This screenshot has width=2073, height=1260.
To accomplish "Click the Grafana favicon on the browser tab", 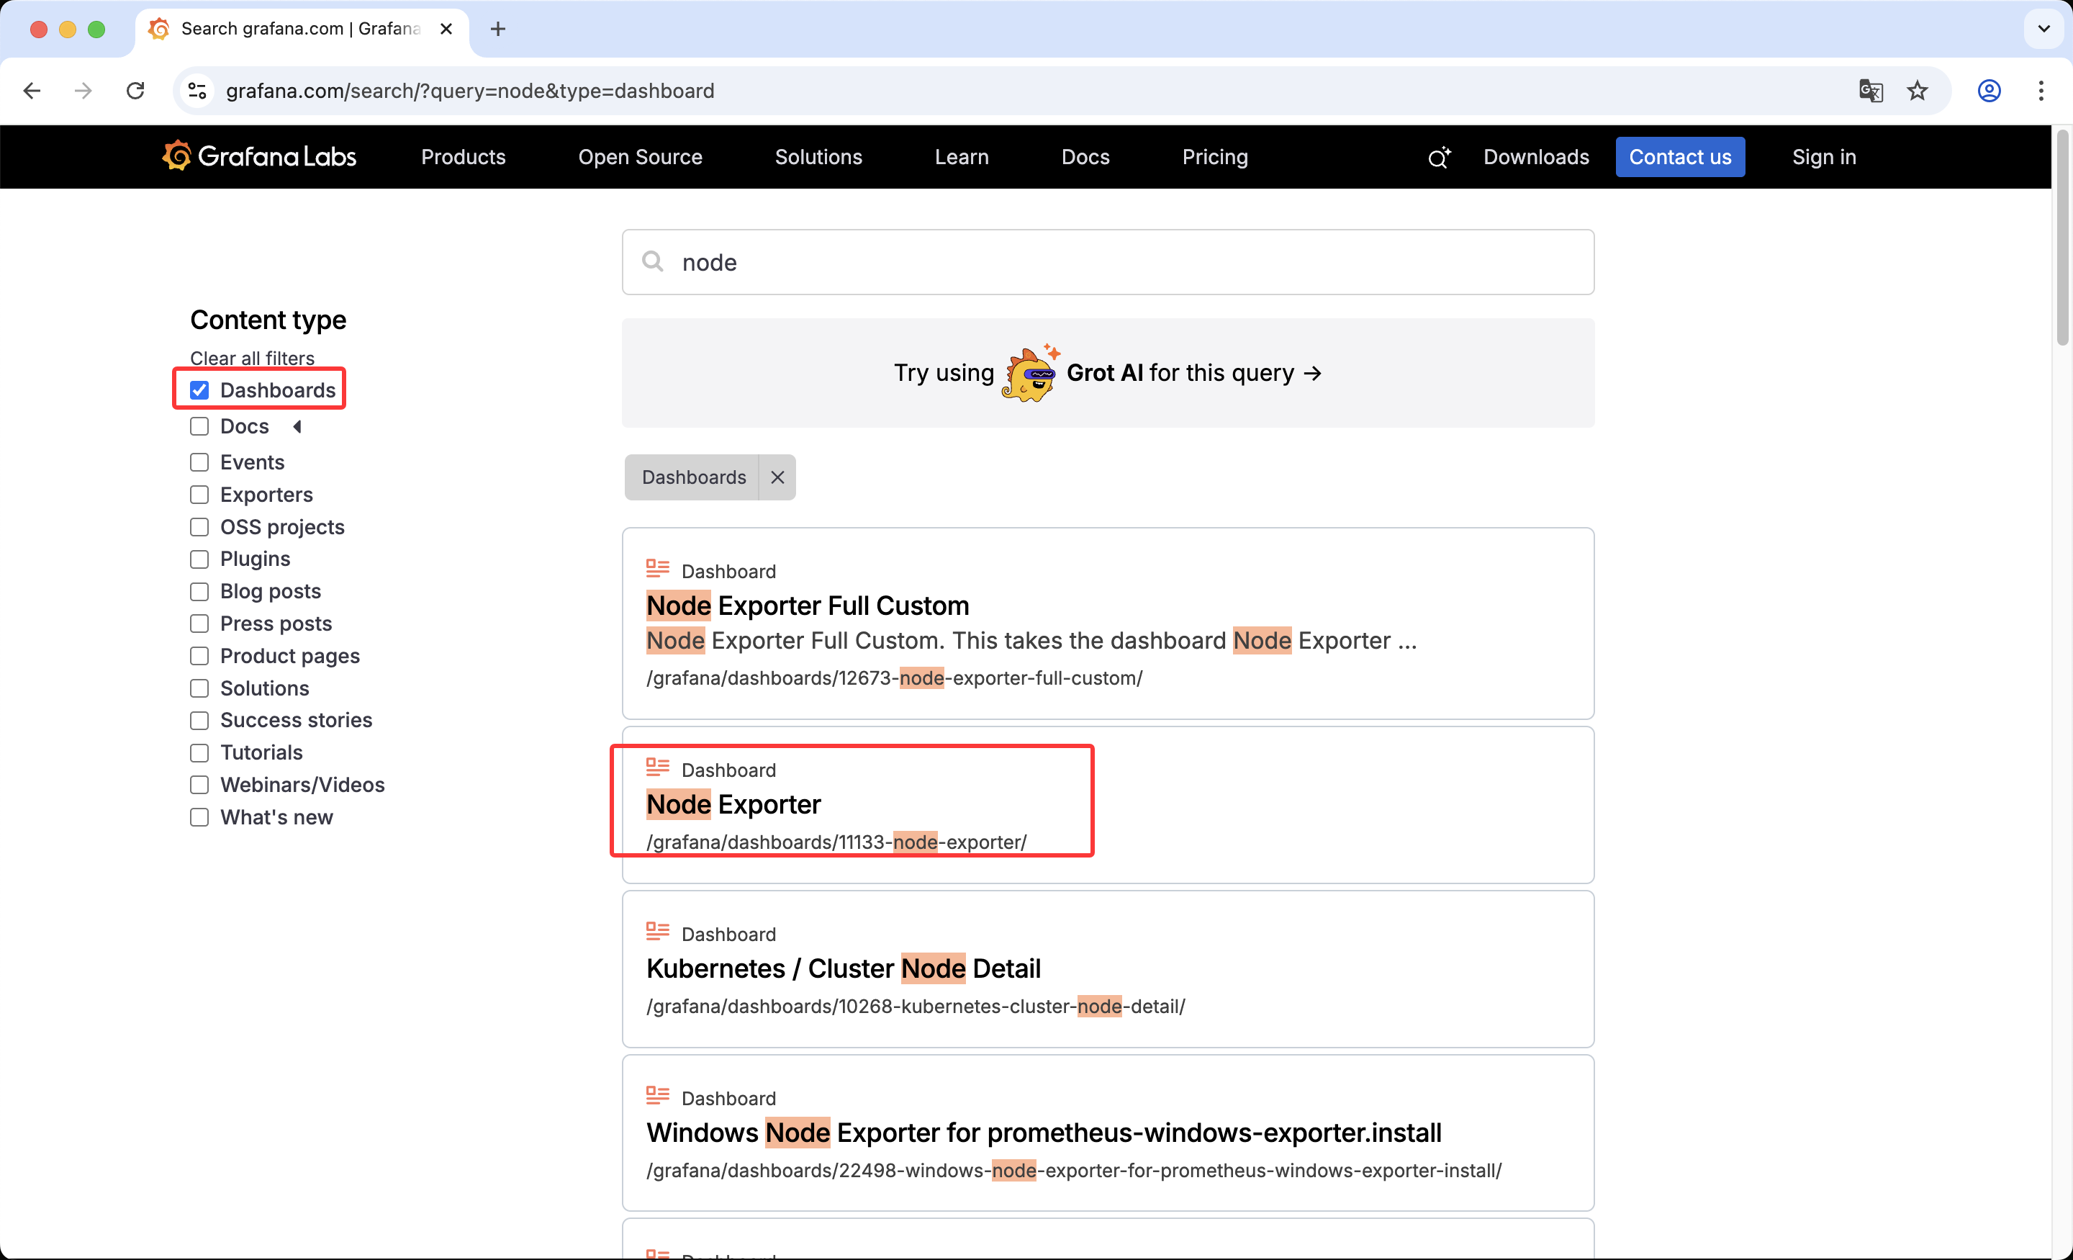I will pyautogui.click(x=159, y=30).
